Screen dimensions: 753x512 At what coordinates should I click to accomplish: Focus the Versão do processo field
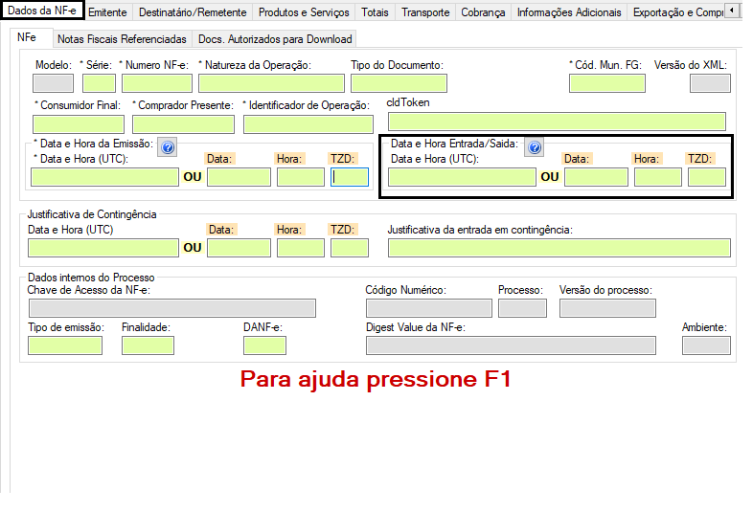pos(607,308)
